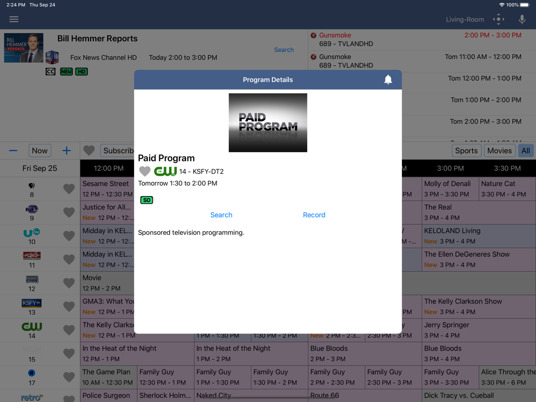Open Gunsmoke Tom 11:00 AM recording entry
The height and width of the screenshot is (402, 536).
pos(421,61)
